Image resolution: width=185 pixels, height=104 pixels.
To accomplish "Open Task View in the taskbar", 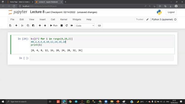I will tap(50, 102).
